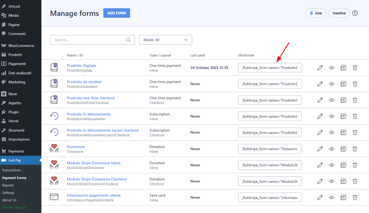This screenshot has height=213, width=369.
Task: Delete the Informazioni pagamento utente form
Action: (x=355, y=197)
